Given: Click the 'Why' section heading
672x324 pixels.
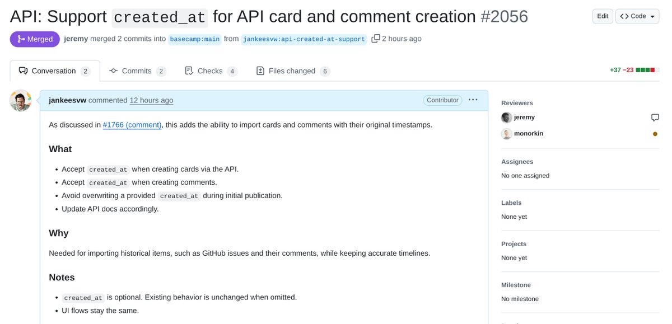Looking at the screenshot, I should (x=59, y=233).
